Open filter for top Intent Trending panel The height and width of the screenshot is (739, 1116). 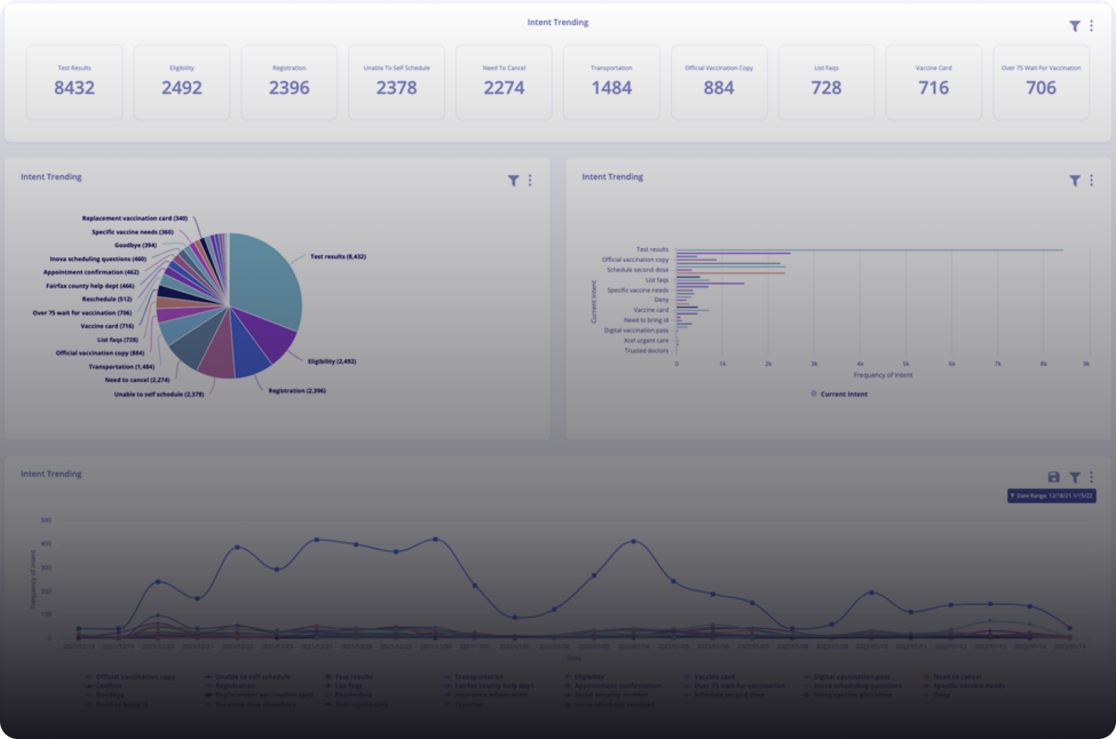pos(1075,26)
